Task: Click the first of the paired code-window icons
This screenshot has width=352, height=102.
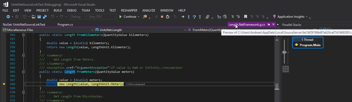Action: pyautogui.click(x=219, y=17)
